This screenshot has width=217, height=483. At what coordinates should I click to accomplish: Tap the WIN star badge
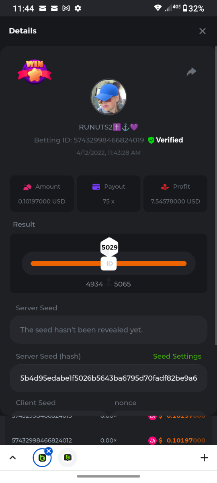tap(35, 71)
